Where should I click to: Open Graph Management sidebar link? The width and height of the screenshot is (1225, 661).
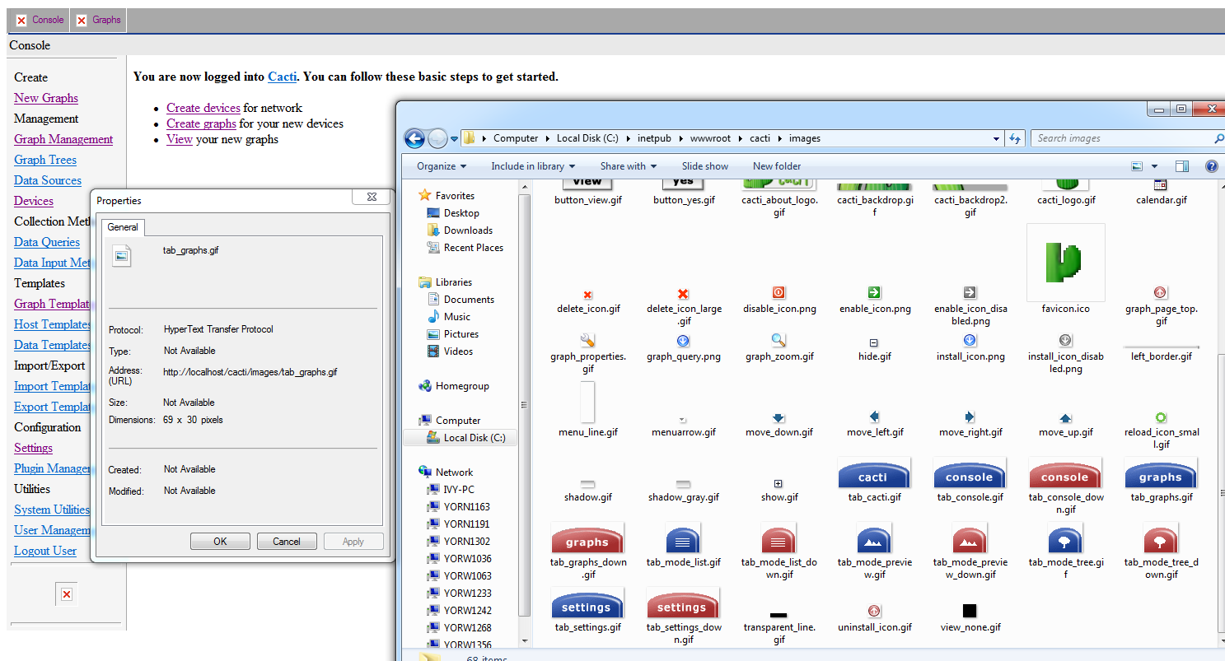[63, 139]
